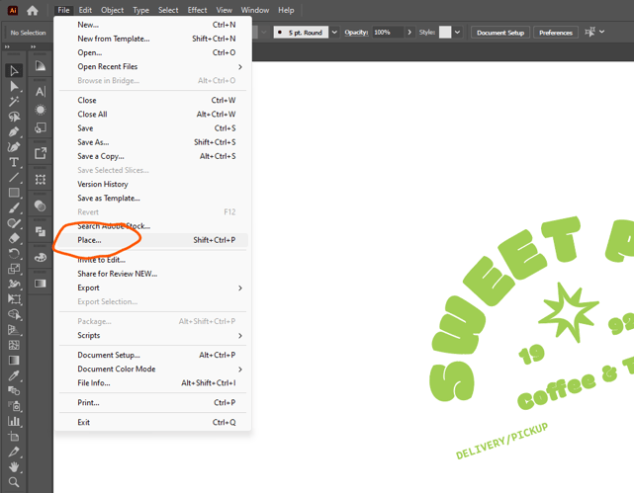Image resolution: width=634 pixels, height=493 pixels.
Task: Open the Style dropdown arrow
Action: click(x=457, y=33)
